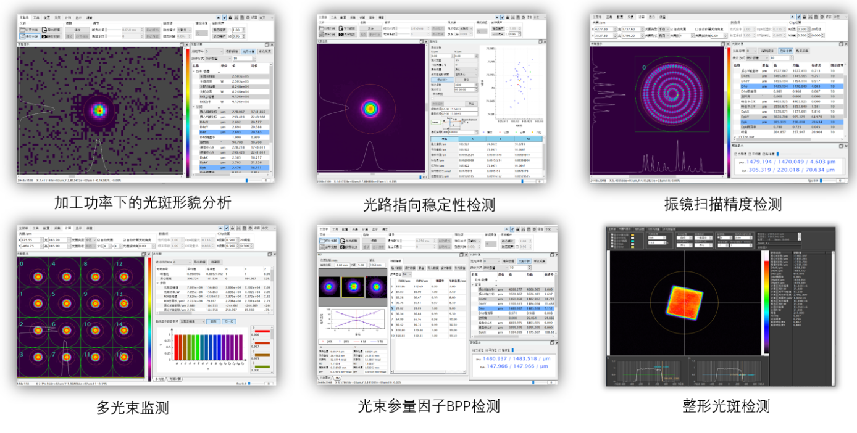Click 隐藏图 button in 多光束监测 window
Screen dimensions: 857x433
coord(215,262)
